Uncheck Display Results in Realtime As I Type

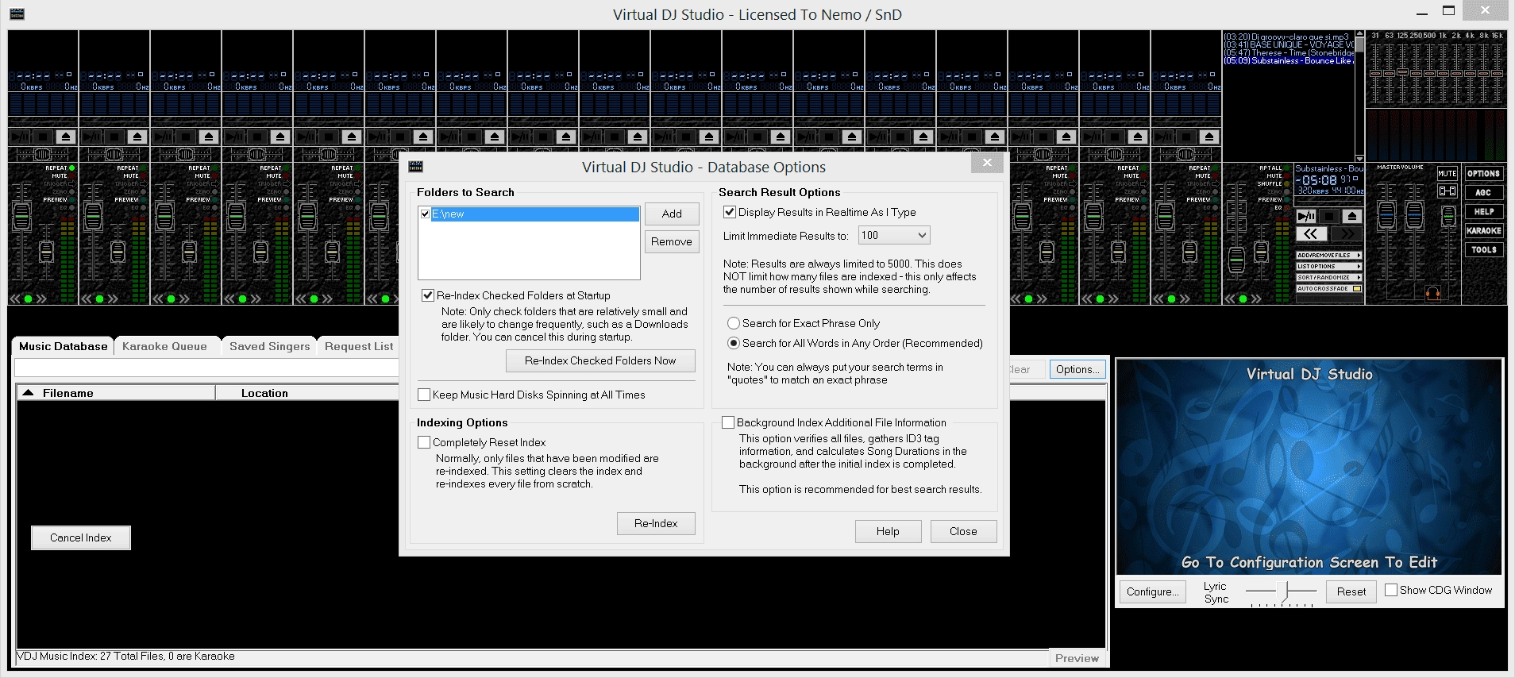[730, 212]
